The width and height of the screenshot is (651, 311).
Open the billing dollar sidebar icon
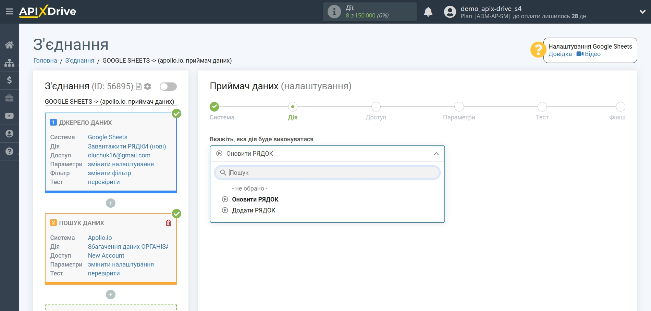click(x=9, y=80)
